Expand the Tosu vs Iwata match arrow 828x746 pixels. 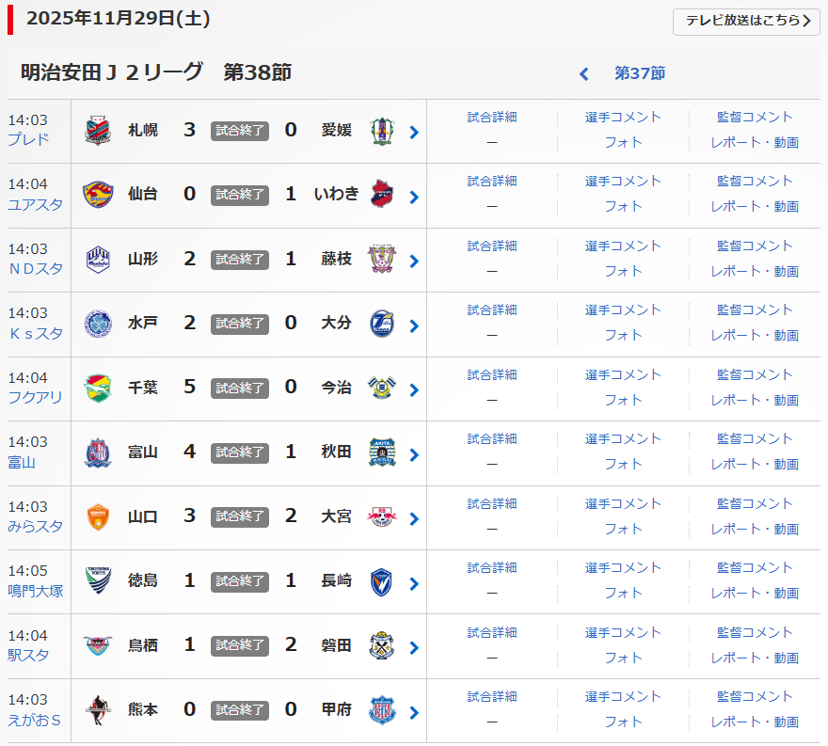click(x=413, y=647)
